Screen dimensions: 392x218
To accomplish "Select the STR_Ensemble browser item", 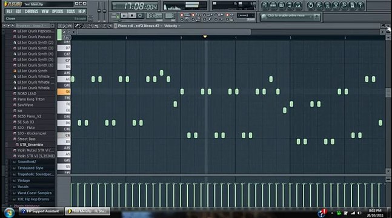I will click(x=32, y=145).
